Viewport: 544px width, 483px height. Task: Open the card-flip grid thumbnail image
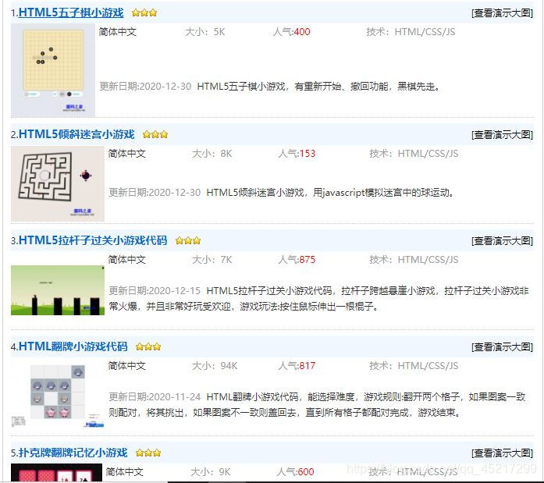pos(58,396)
